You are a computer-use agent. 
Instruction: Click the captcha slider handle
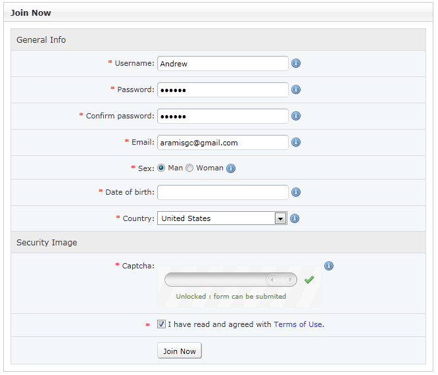coord(281,280)
